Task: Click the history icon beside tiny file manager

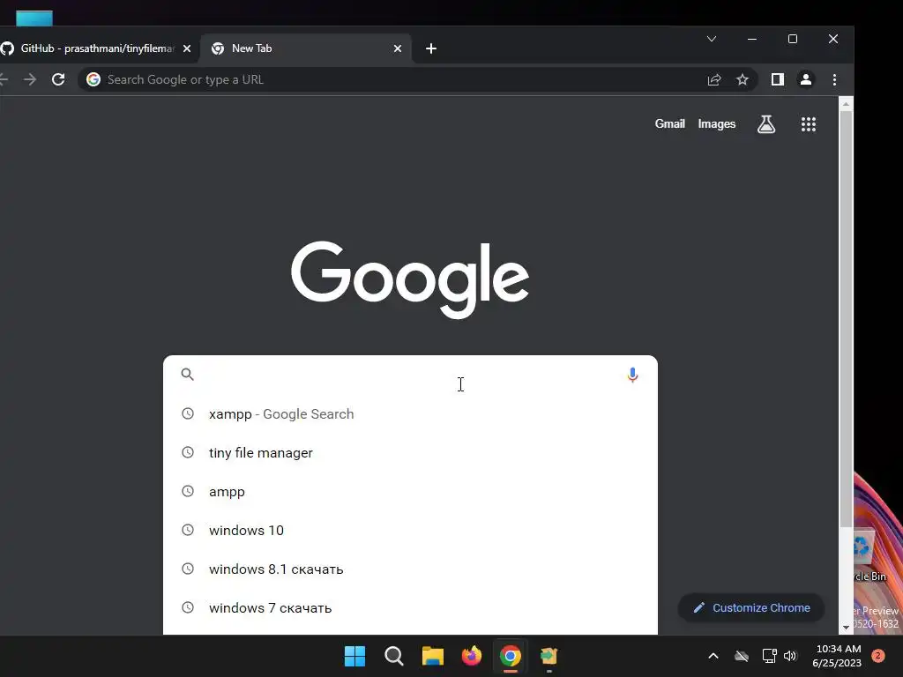Action: pyautogui.click(x=188, y=452)
